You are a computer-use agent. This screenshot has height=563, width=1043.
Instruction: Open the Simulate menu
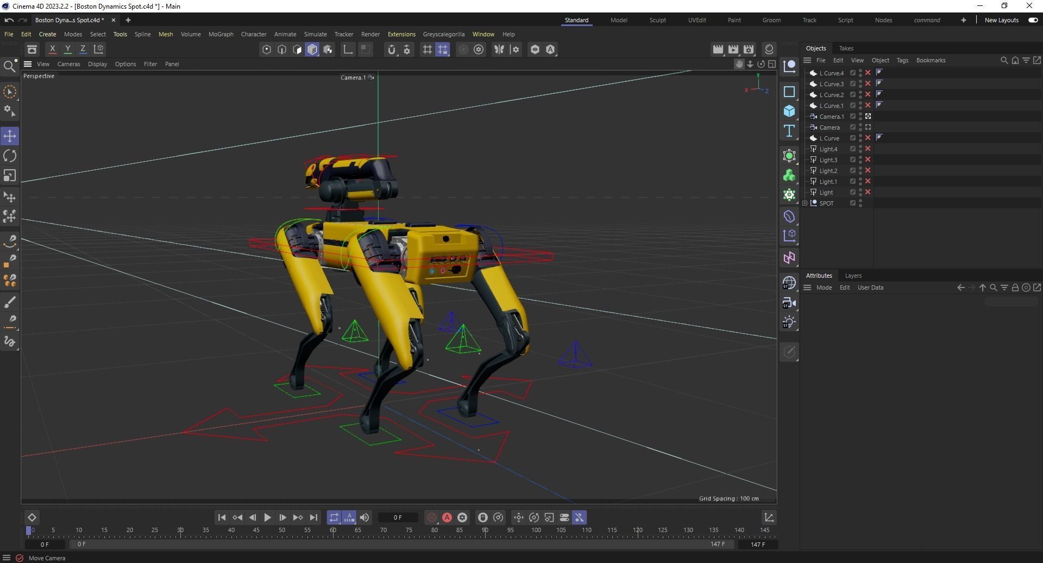point(315,34)
